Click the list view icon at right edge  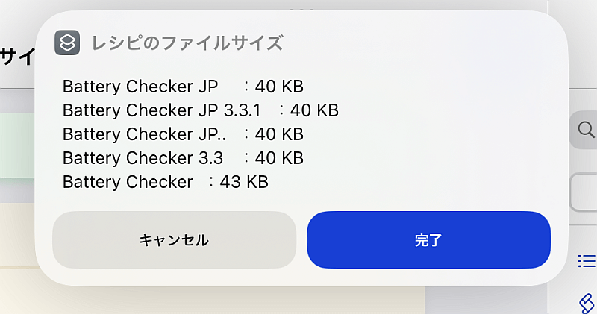pyautogui.click(x=587, y=260)
